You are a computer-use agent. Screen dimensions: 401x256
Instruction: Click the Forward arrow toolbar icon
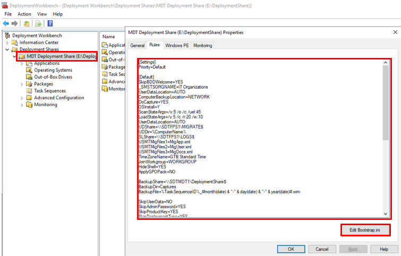(x=14, y=23)
